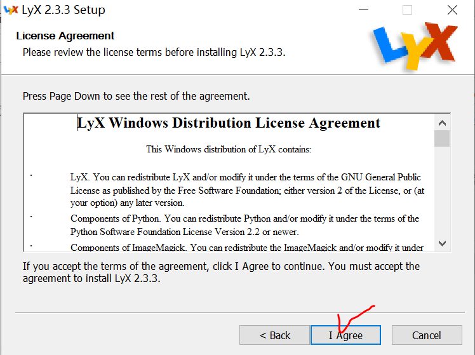
Task: Click the "Components of ImageMagick" line
Action: coord(247,247)
